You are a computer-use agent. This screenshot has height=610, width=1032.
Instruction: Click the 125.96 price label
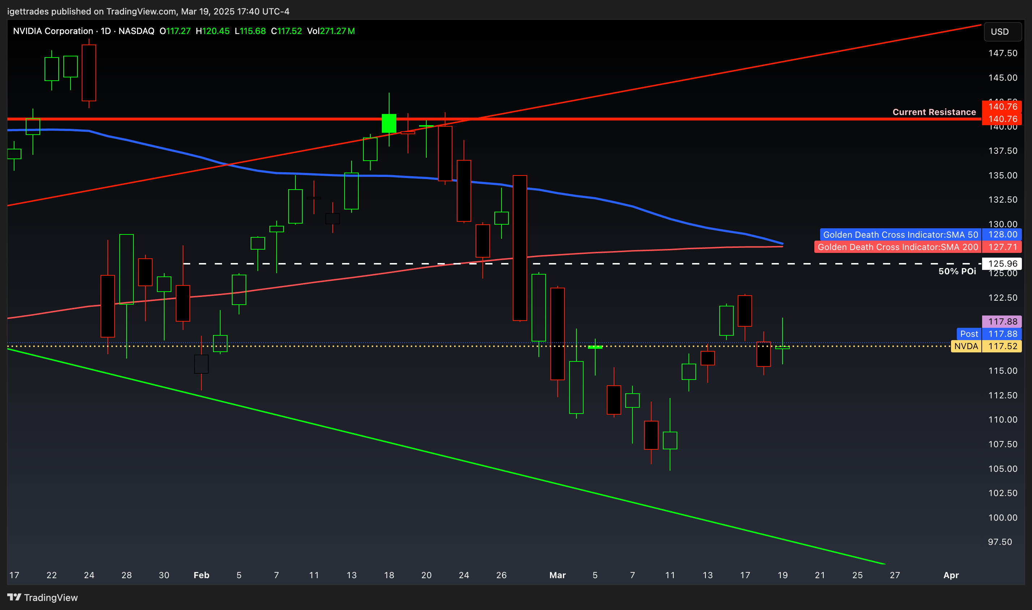click(x=1002, y=263)
